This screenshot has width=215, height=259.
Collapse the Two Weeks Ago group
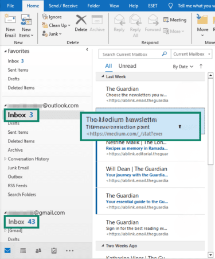103,246
